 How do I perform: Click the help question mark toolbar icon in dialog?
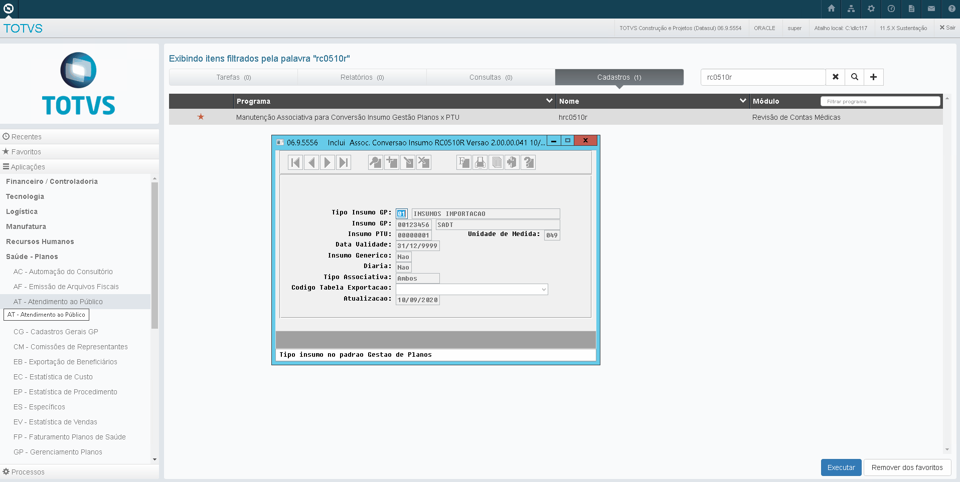point(528,162)
